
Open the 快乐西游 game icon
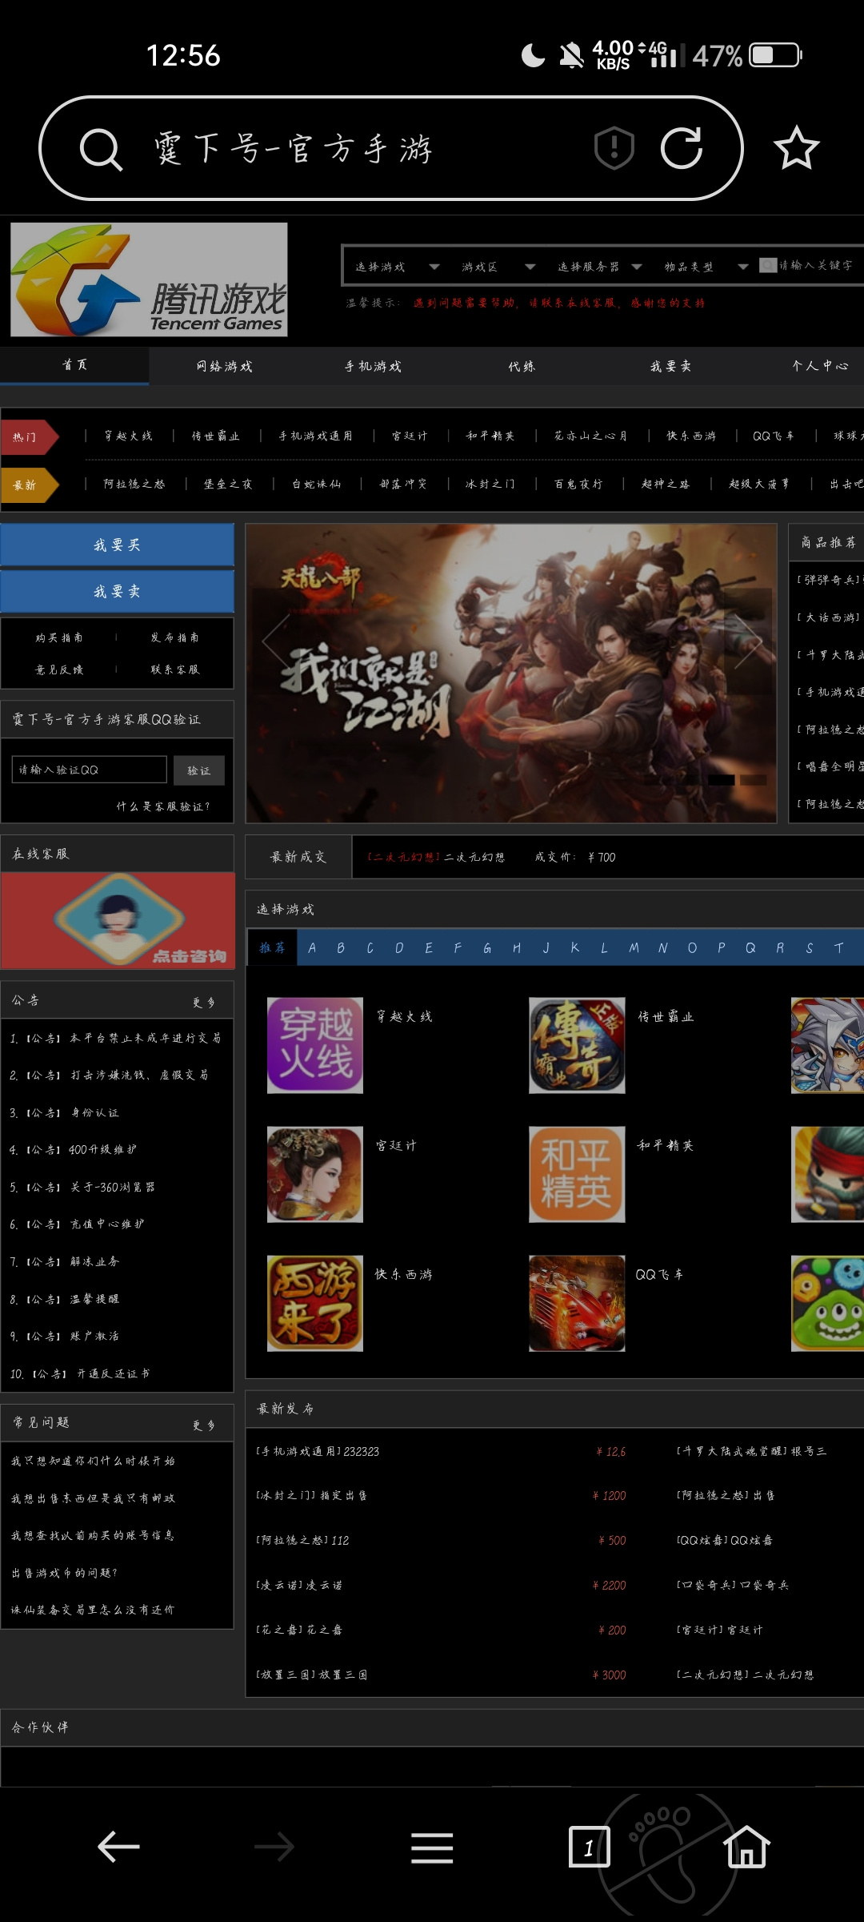(315, 1303)
